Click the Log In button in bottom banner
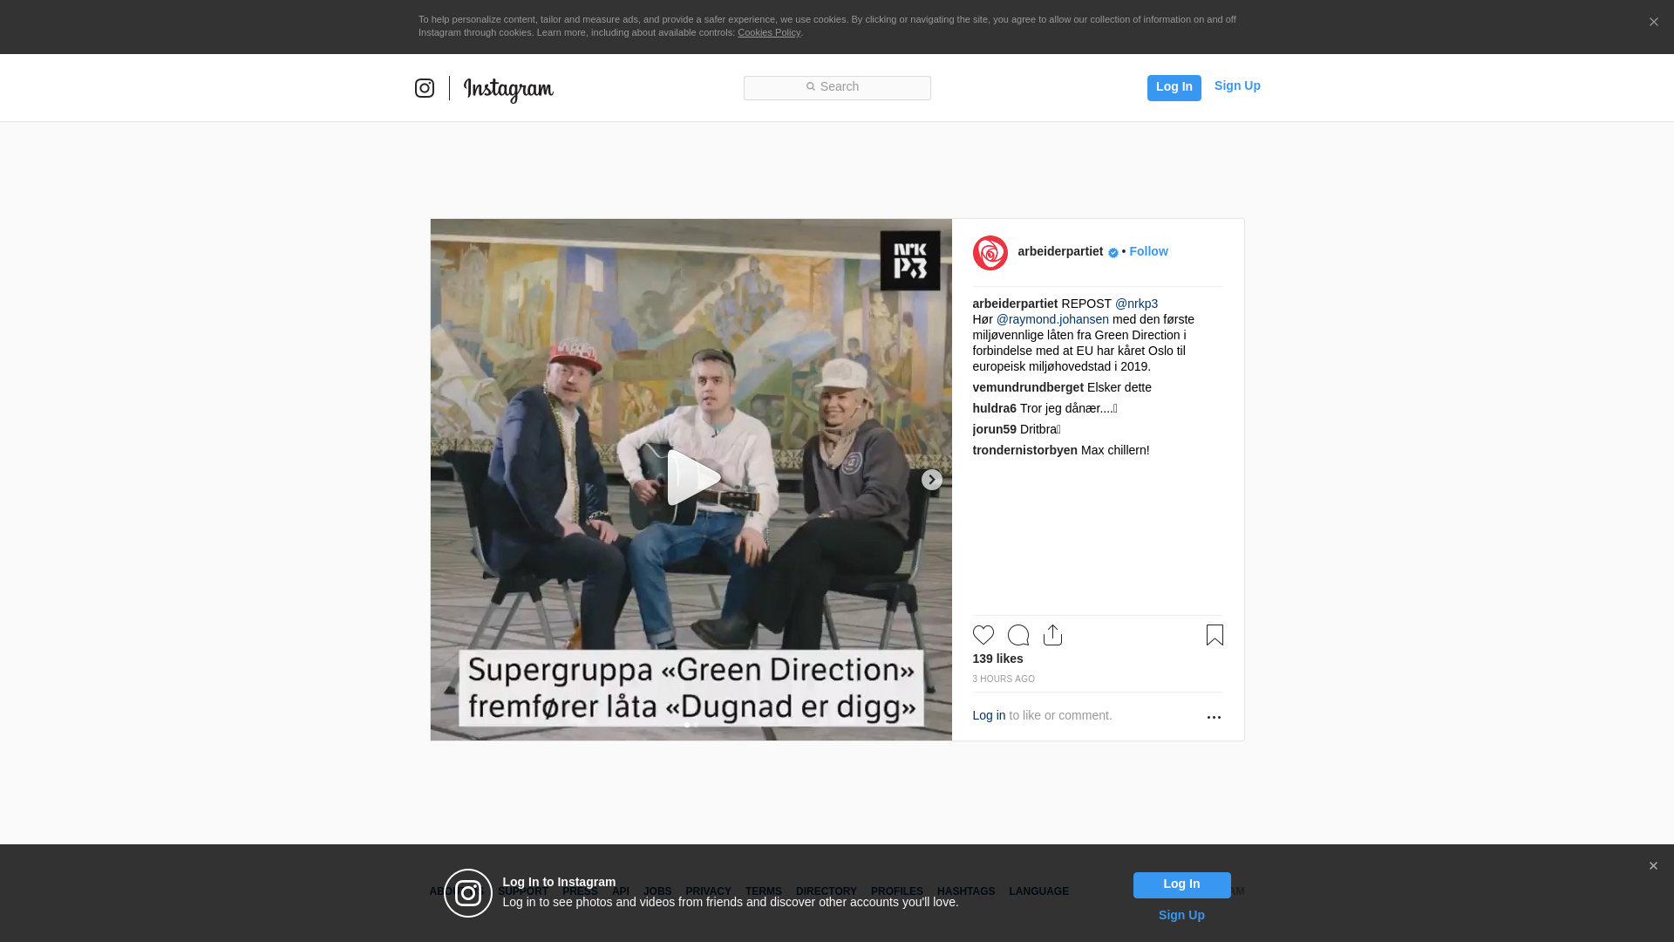 tap(1181, 884)
